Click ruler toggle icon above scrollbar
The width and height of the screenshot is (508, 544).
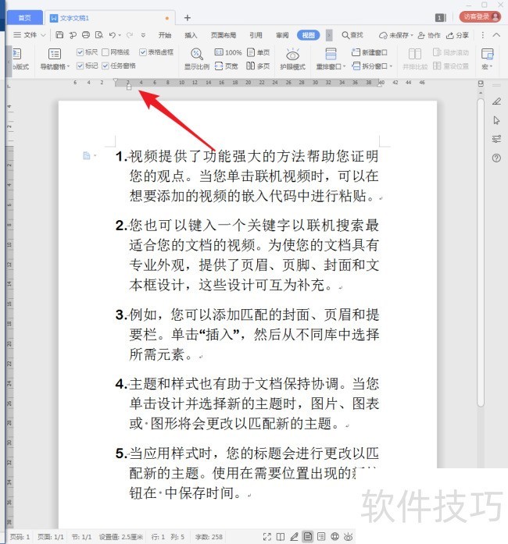[481, 84]
